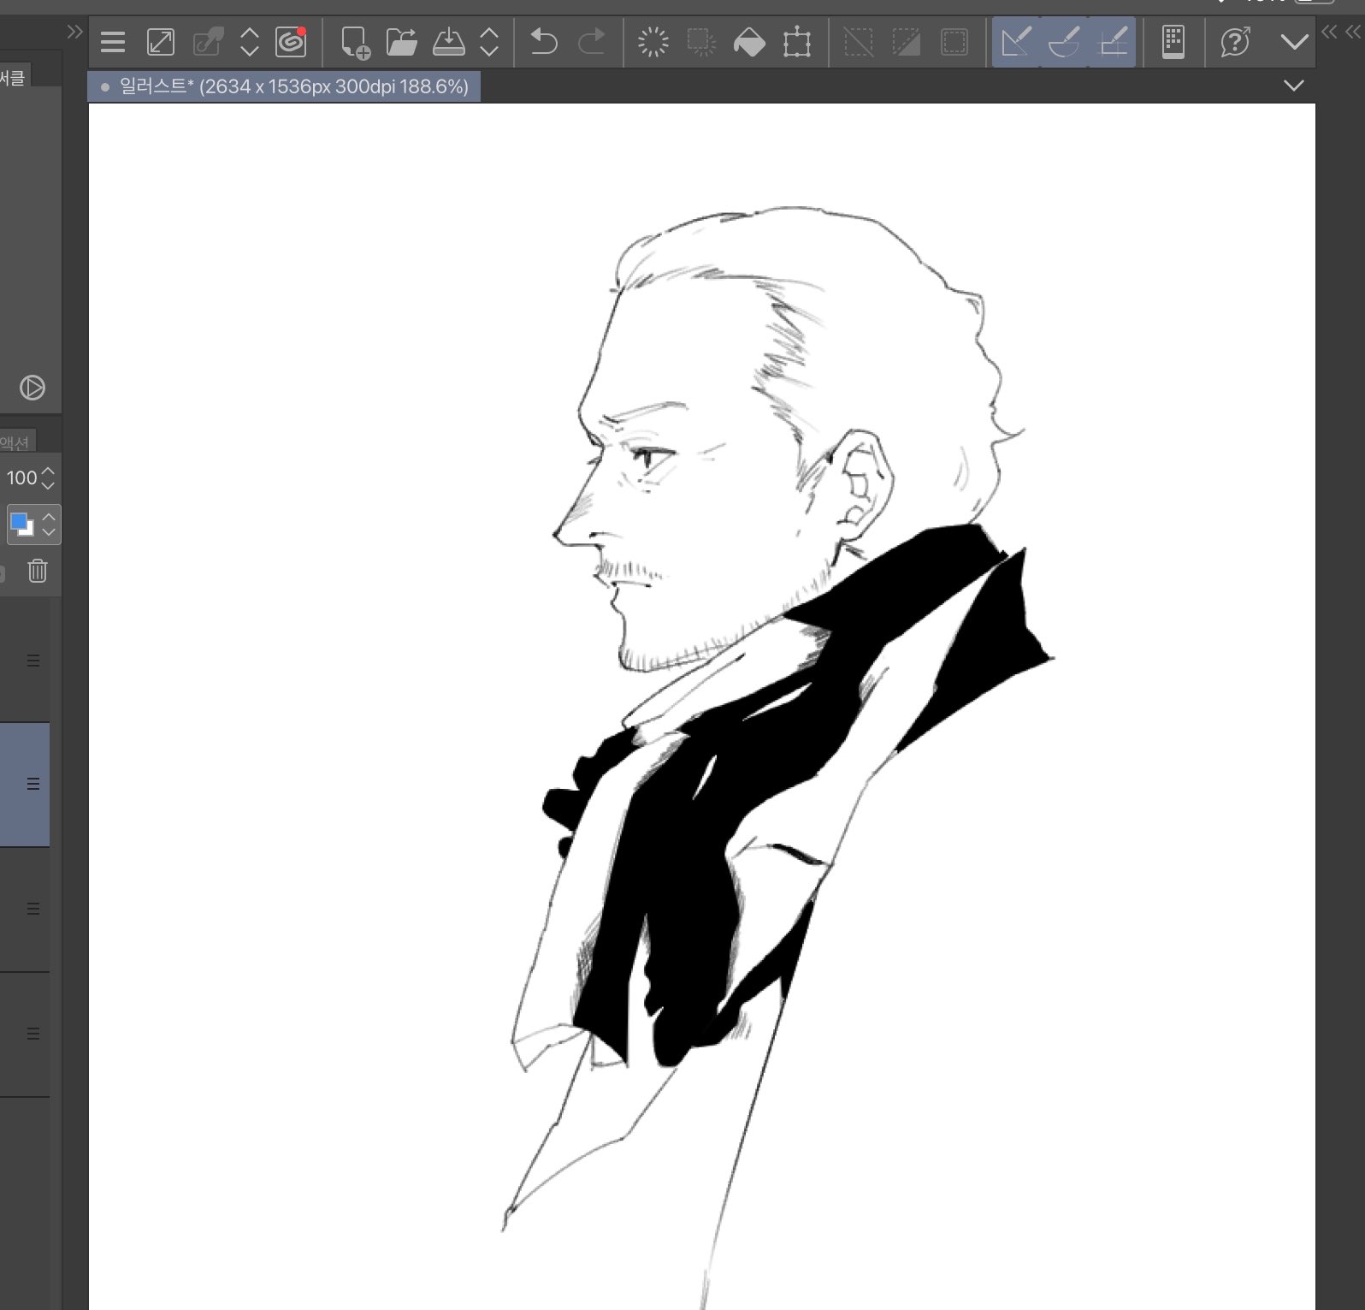This screenshot has width=1365, height=1310.
Task: Open the canvas tab list chevron
Action: coord(1294,86)
